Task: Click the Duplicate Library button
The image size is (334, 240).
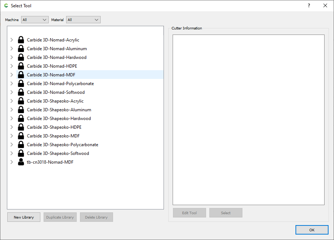Action: click(x=60, y=217)
